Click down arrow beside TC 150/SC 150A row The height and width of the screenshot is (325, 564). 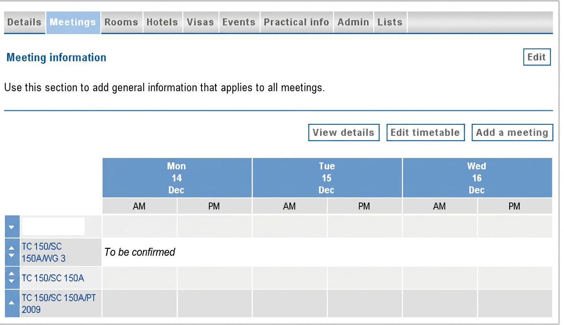[12, 281]
